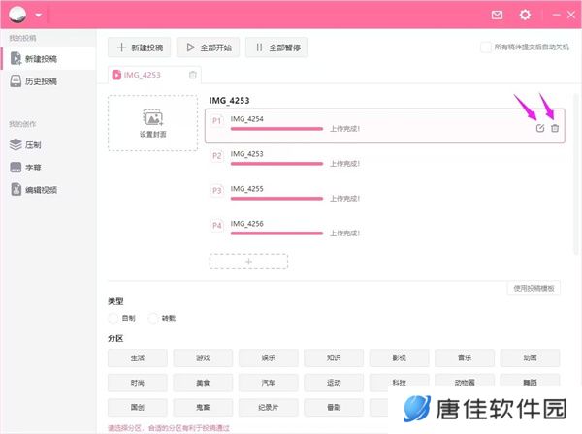This screenshot has width=582, height=434.
Task: Click the IMG_4255 upload progress bar
Action: 276,199
